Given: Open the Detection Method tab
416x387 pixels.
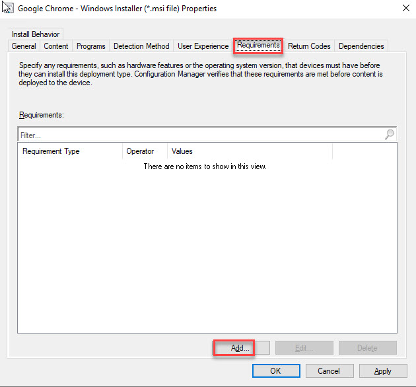Looking at the screenshot, I should [x=141, y=46].
